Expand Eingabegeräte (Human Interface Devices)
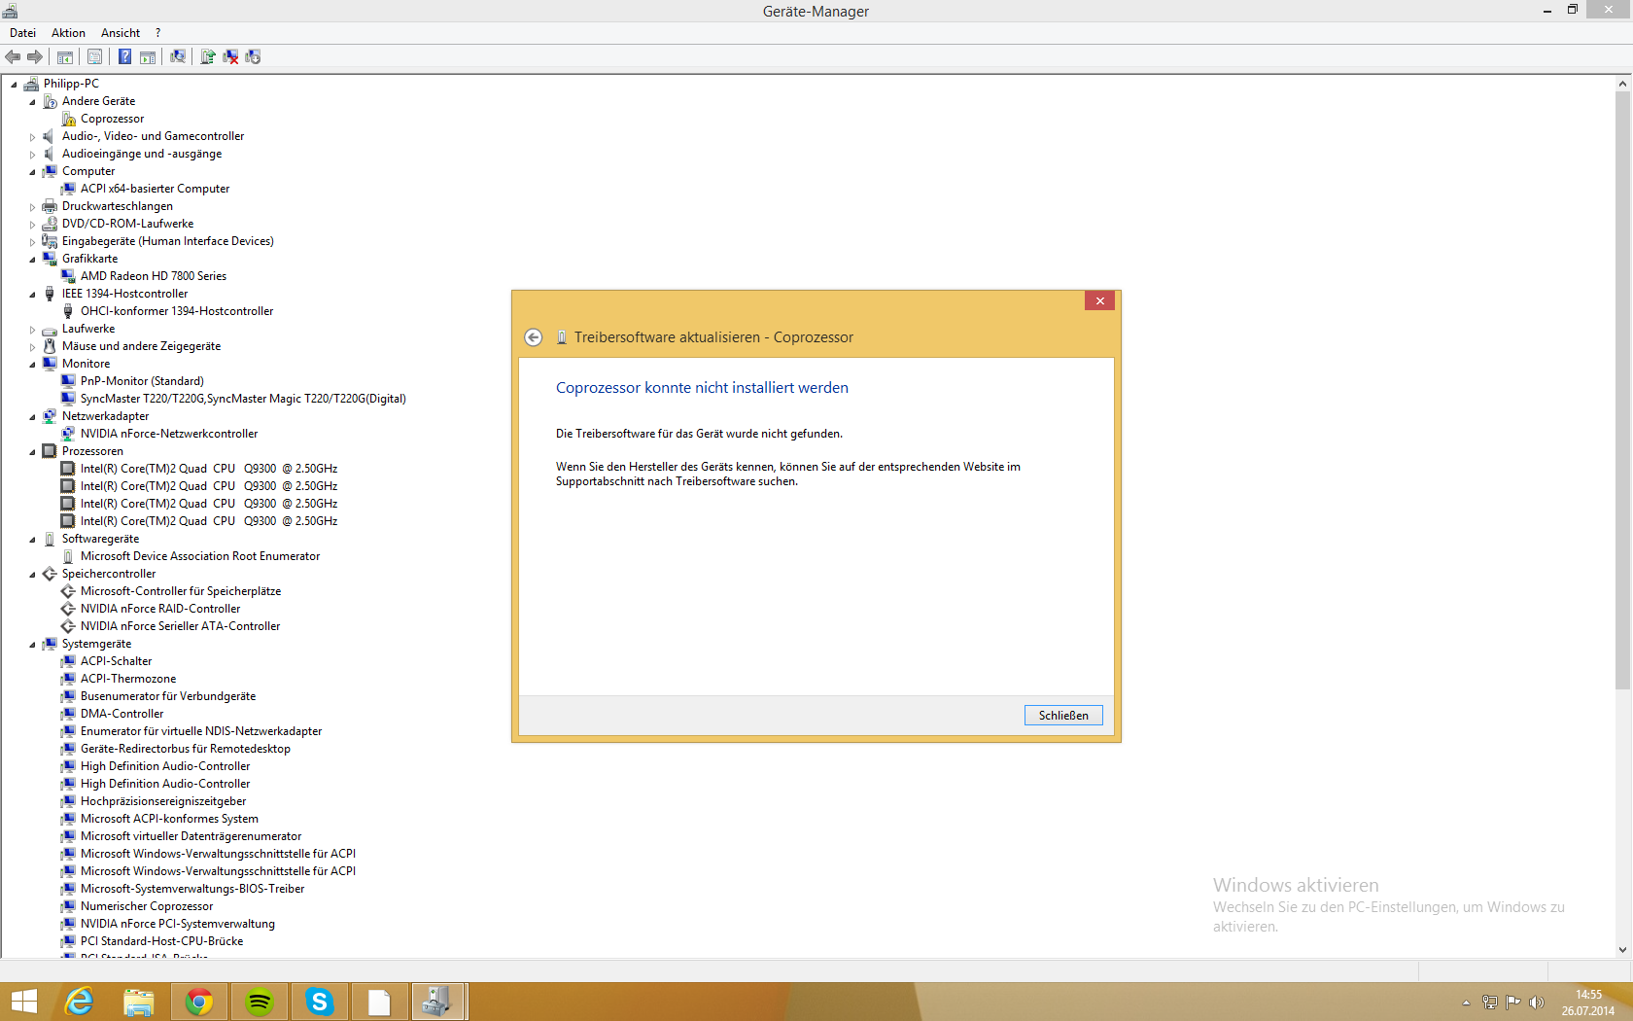The image size is (1633, 1021). (32, 242)
